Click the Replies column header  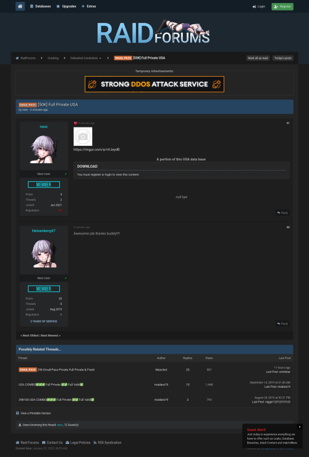tap(187, 358)
